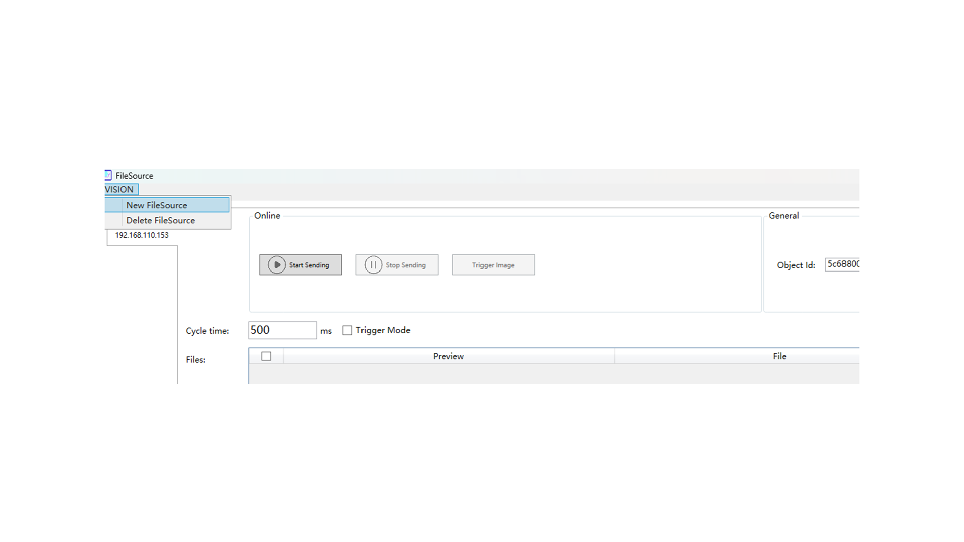Tick the select-all checkbox in Files header
The height and width of the screenshot is (542, 964).
[266, 356]
